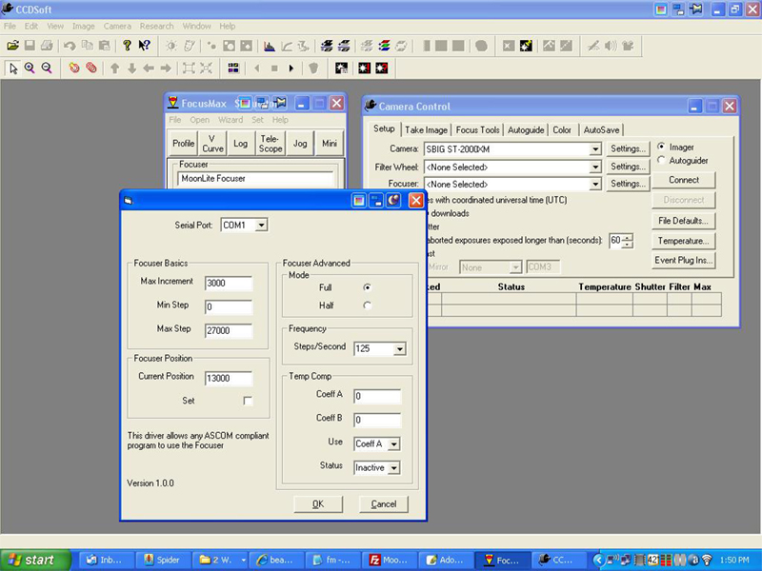
Task: Select the Imager radio button
Action: click(661, 147)
